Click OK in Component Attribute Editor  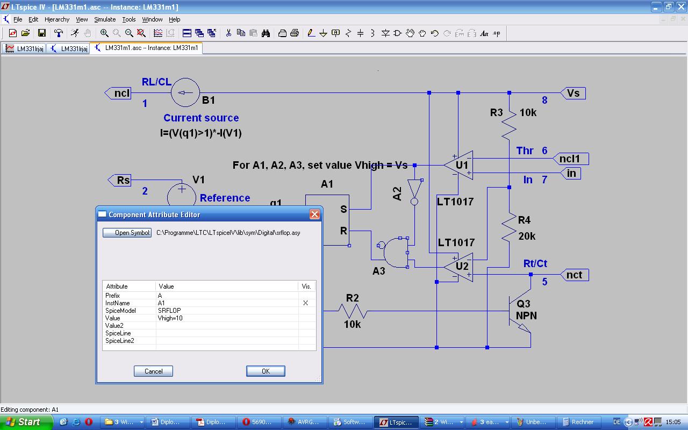point(266,371)
